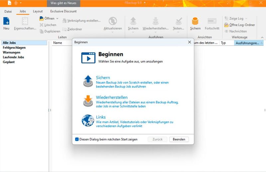
Task: Click the Neu new job icon
Action: tap(6, 21)
